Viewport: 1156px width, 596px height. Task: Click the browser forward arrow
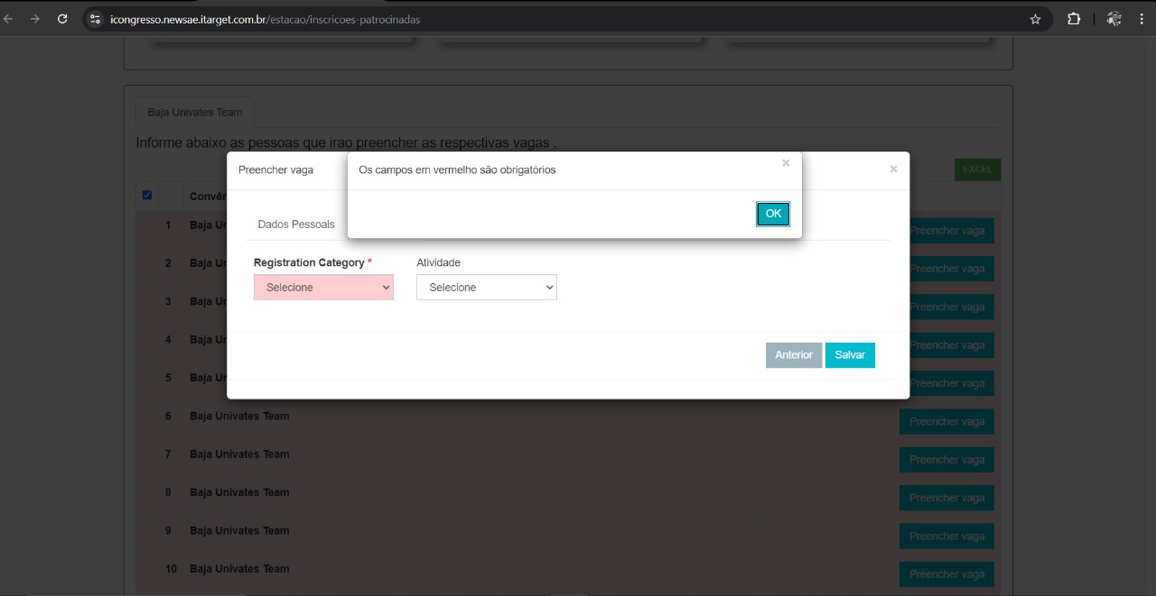(35, 19)
